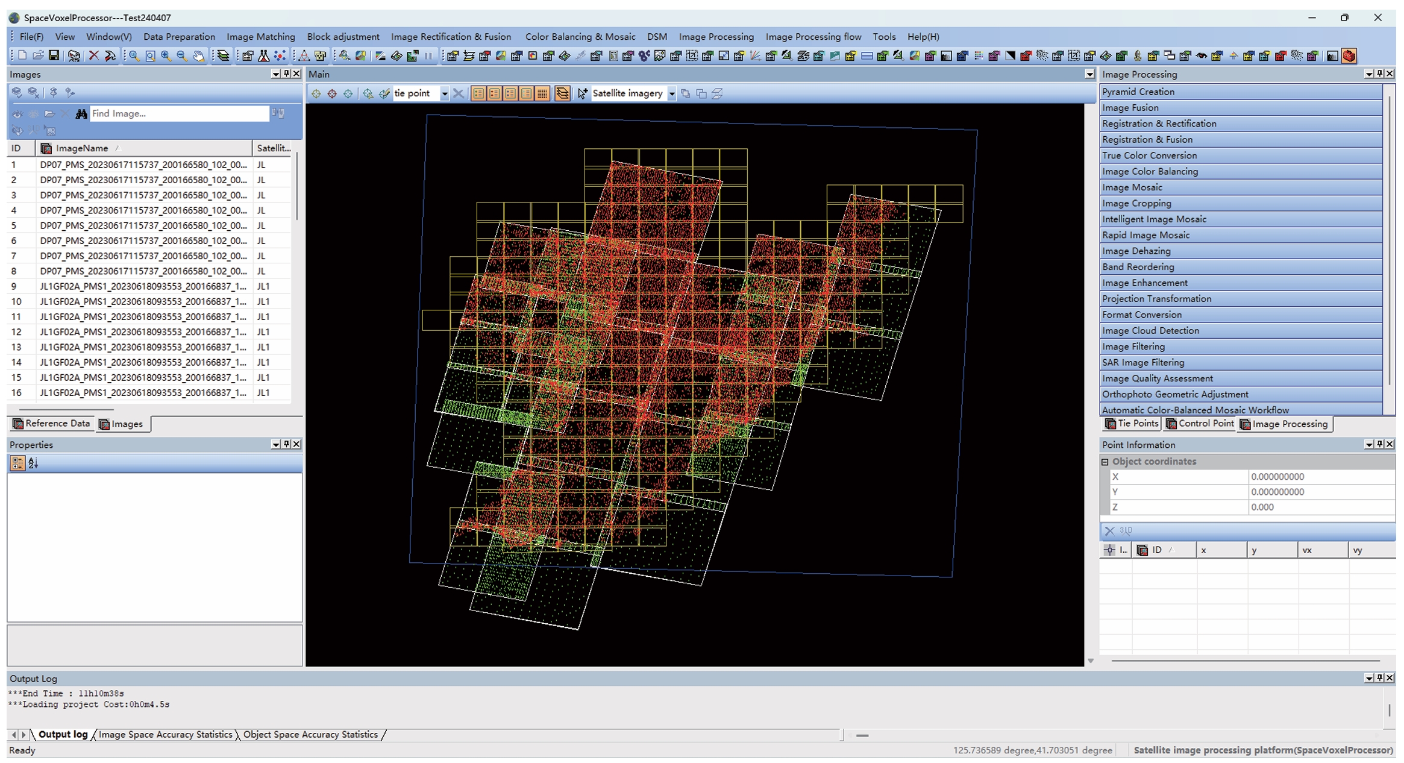This screenshot has width=1404, height=763.
Task: Click the Find Image search field
Action: [x=179, y=113]
